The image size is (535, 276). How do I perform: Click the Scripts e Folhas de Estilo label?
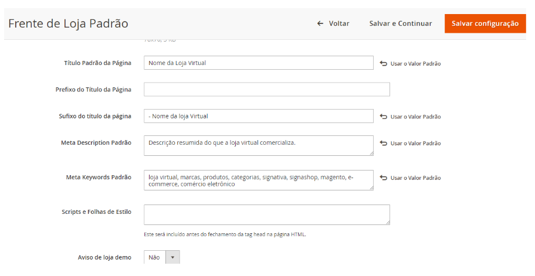click(96, 212)
